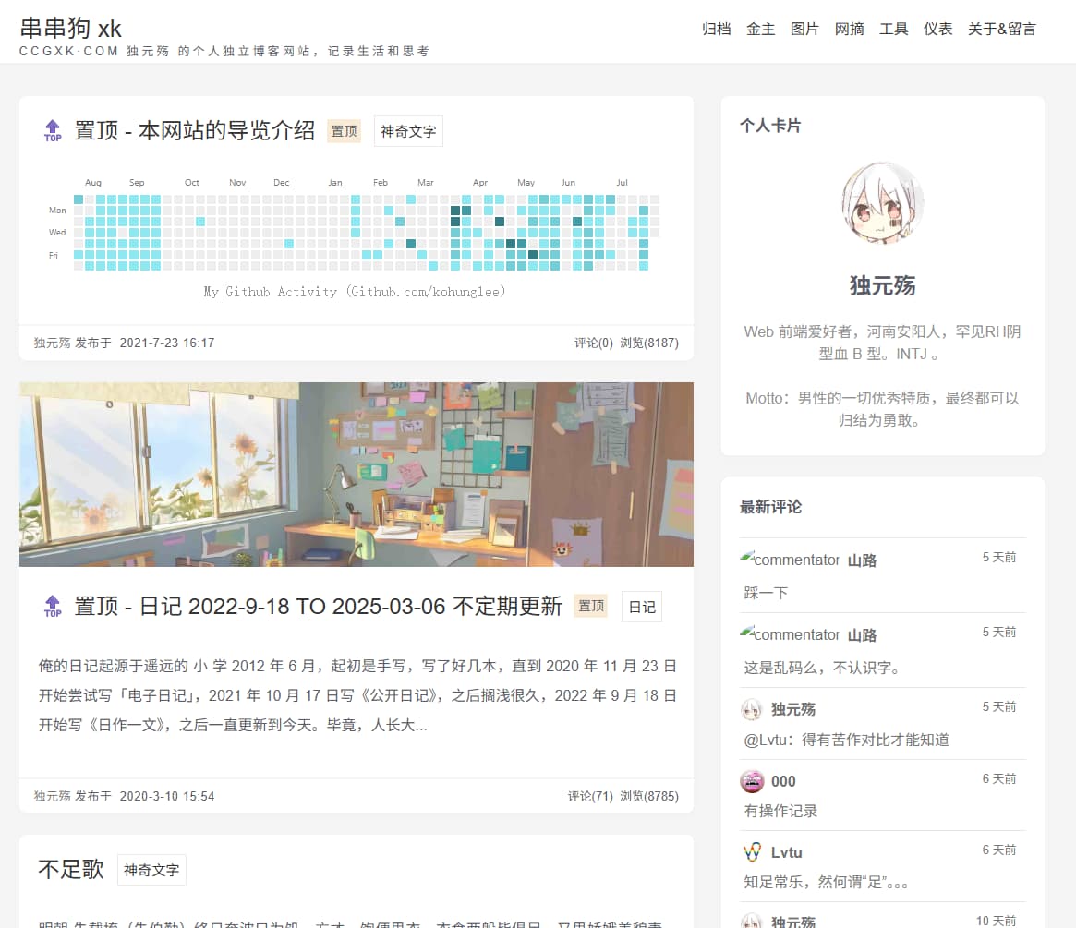Click commentator 山路's broken avatar icon
Screen dimensions: 1076x928
pos(750,558)
